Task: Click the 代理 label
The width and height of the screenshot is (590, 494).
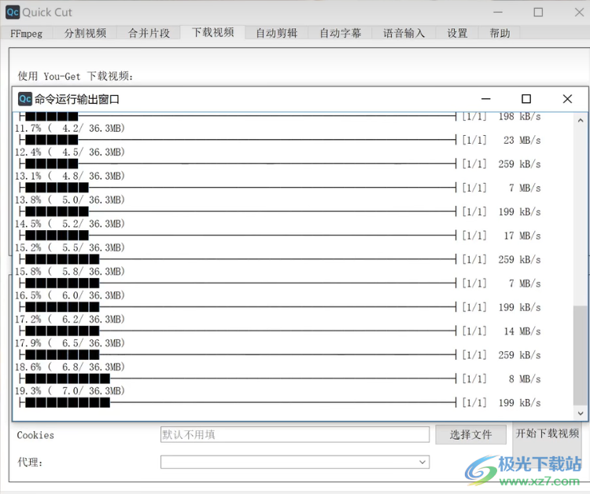Action: pos(30,462)
